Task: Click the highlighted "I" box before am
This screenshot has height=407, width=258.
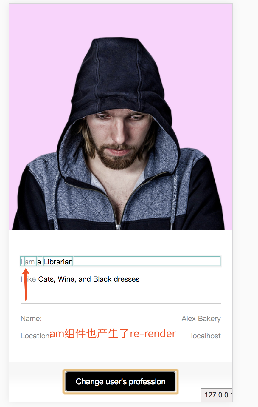Action: tap(22, 261)
